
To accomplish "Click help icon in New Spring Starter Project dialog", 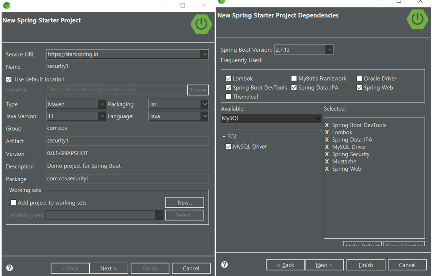I will (10, 268).
